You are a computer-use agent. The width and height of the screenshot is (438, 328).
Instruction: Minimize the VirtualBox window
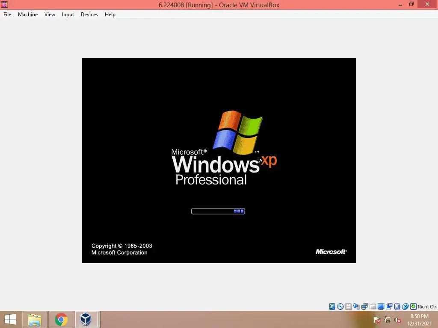400,5
